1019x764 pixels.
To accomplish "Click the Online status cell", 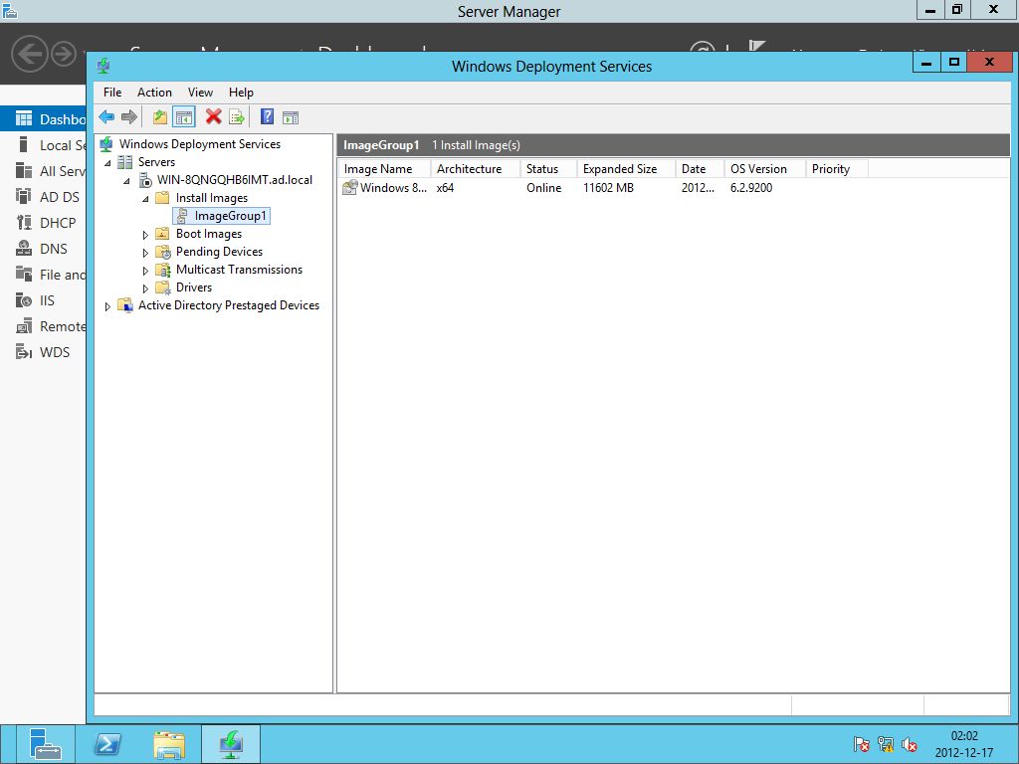I will pyautogui.click(x=544, y=188).
